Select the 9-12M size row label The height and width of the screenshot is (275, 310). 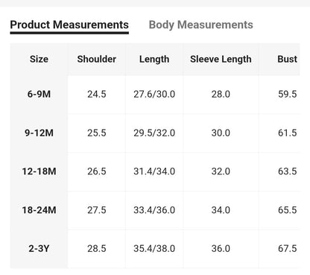tap(39, 133)
